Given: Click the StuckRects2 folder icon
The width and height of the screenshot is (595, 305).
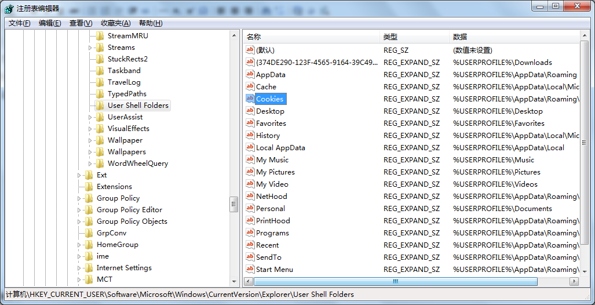Looking at the screenshot, I should (100, 59).
